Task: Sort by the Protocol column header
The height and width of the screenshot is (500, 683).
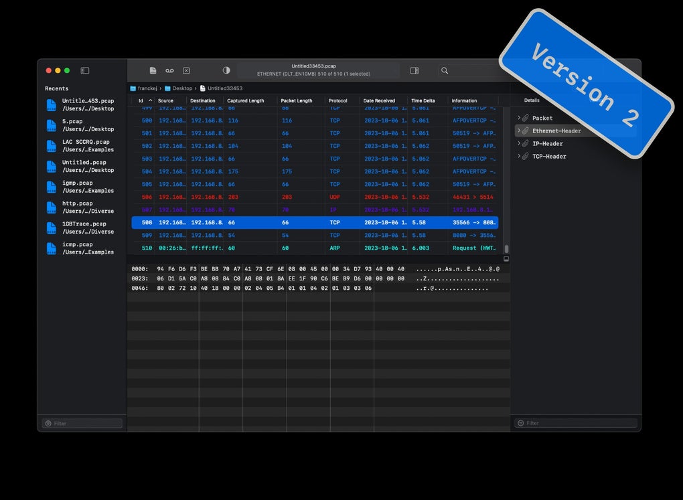Action: 342,100
